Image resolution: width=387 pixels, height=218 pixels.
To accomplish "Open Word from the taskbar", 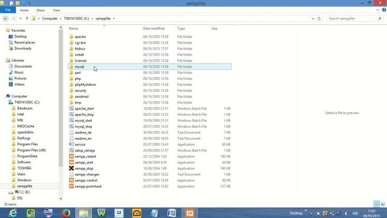I will point(172,213).
